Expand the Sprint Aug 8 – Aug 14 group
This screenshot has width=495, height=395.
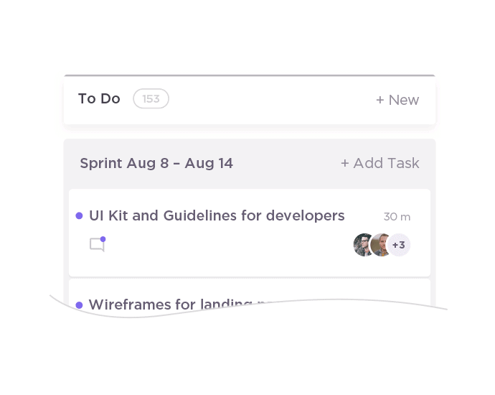(x=156, y=163)
